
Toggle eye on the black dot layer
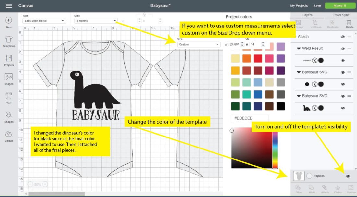[343, 84]
